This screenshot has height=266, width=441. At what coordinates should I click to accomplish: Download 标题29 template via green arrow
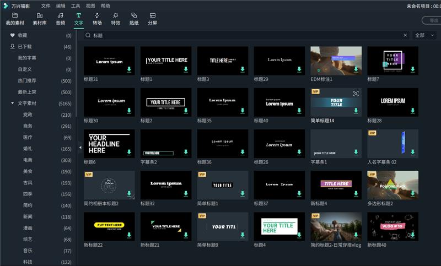tap(299, 69)
